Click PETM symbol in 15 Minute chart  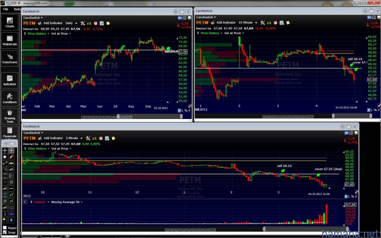tap(202, 23)
